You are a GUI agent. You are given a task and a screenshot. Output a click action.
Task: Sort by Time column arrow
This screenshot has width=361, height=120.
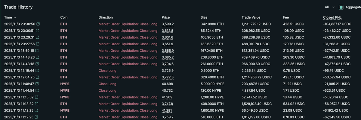(15, 18)
